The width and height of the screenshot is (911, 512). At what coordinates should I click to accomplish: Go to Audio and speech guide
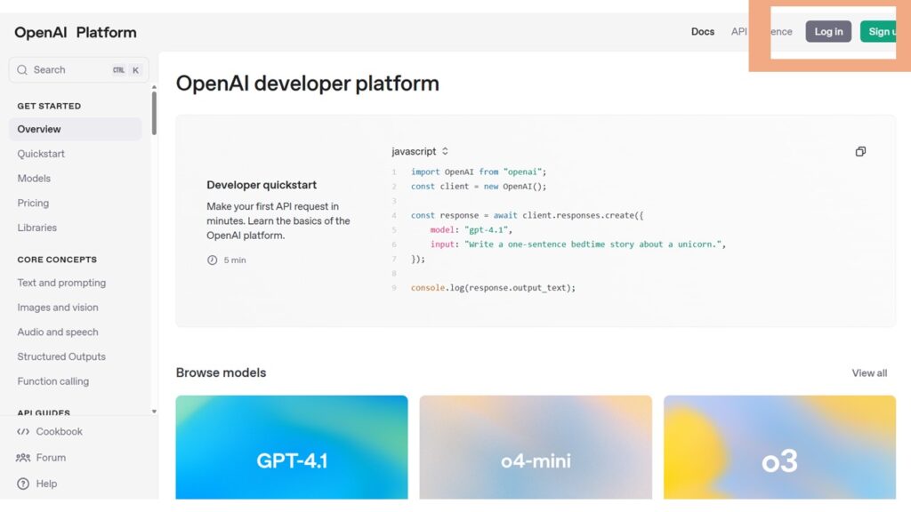[x=58, y=332]
